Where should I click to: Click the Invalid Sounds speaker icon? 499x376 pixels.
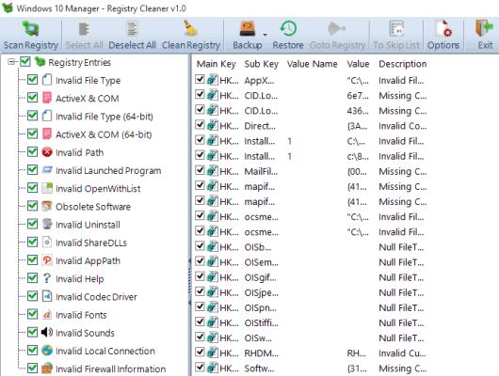point(47,333)
